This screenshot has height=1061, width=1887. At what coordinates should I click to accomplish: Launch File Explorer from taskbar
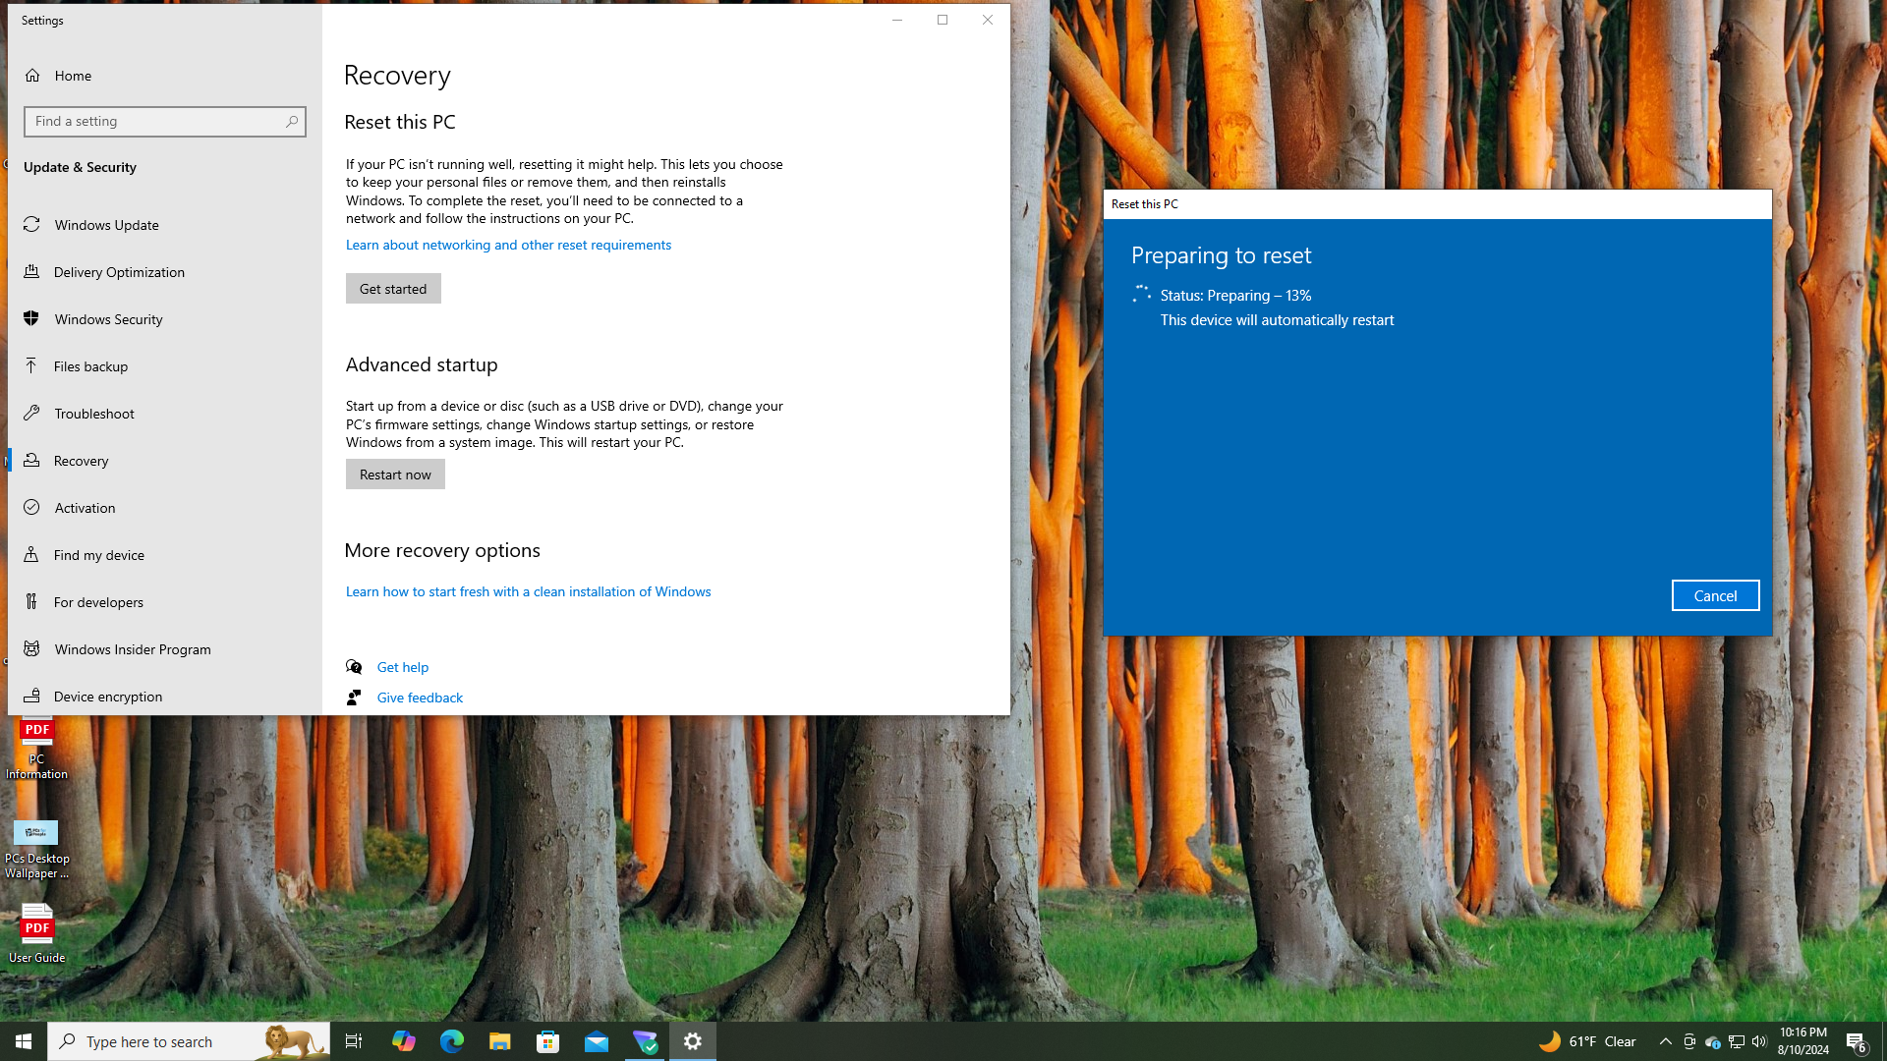pos(499,1041)
